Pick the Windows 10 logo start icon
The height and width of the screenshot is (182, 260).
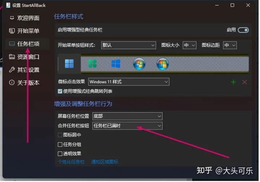[x=116, y=64]
